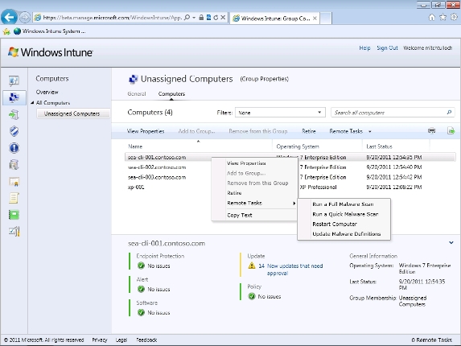This screenshot has height=346, width=461.
Task: Select Update Malware Definitions from submenu
Action: coord(346,234)
